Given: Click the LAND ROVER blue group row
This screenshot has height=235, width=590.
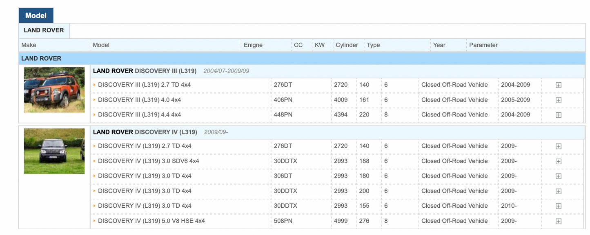Looking at the screenshot, I should click(x=302, y=58).
